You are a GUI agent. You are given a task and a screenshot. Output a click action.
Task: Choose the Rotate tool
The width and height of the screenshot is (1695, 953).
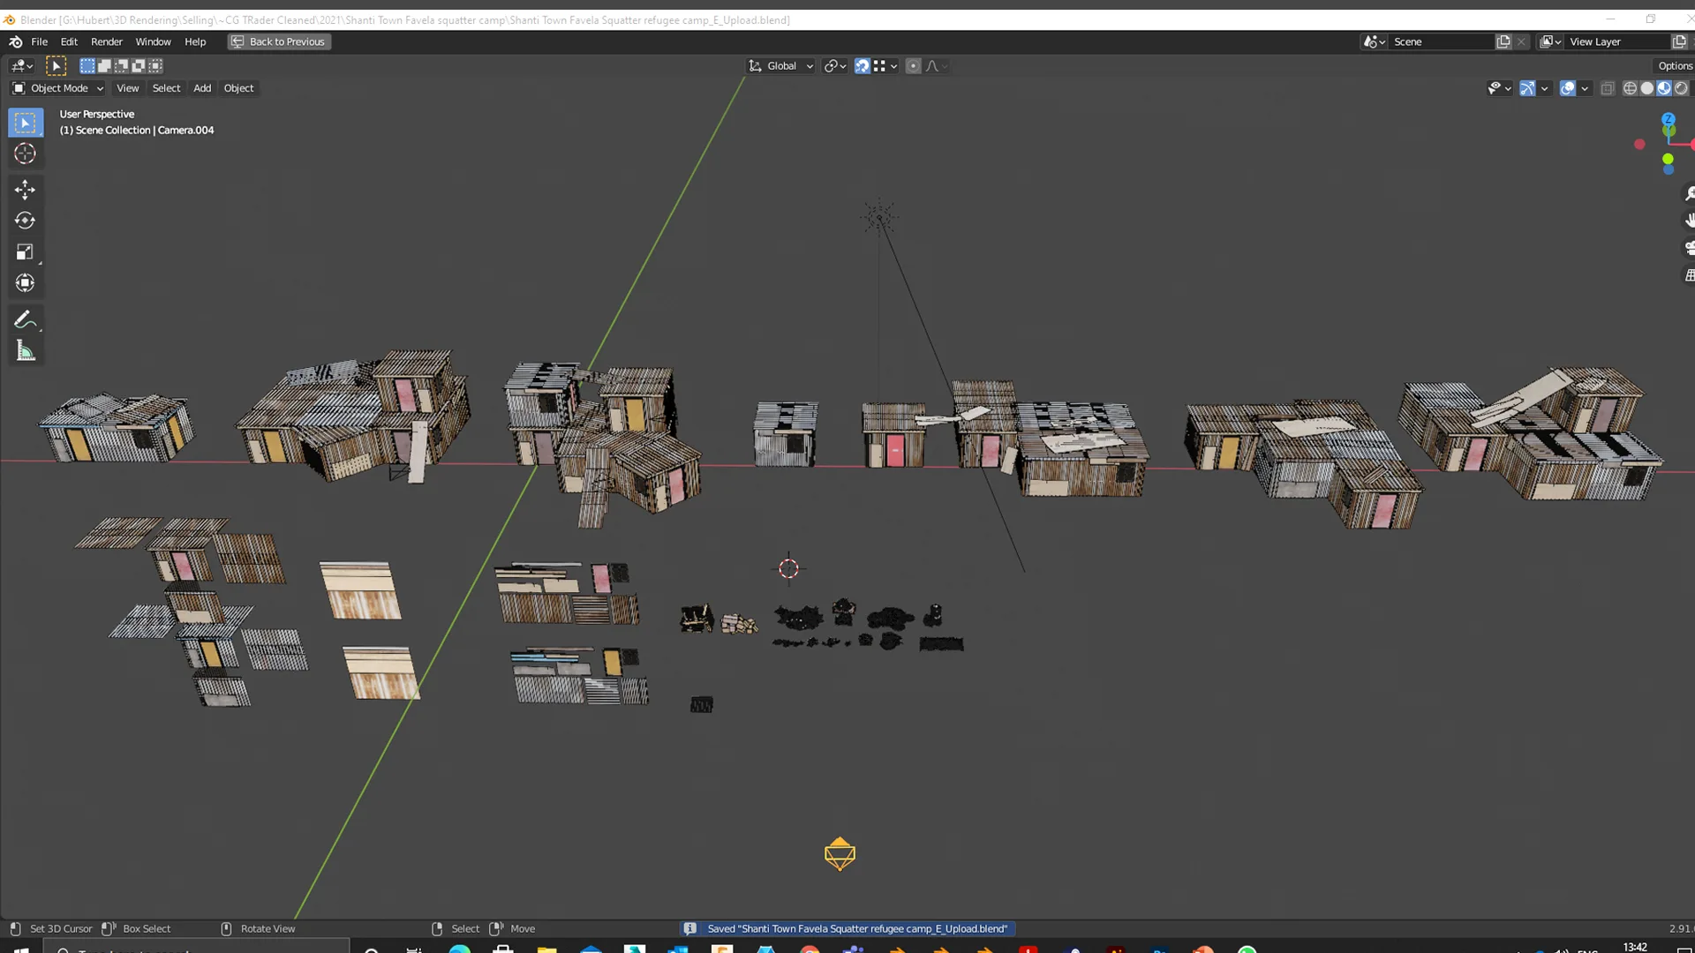(x=25, y=221)
